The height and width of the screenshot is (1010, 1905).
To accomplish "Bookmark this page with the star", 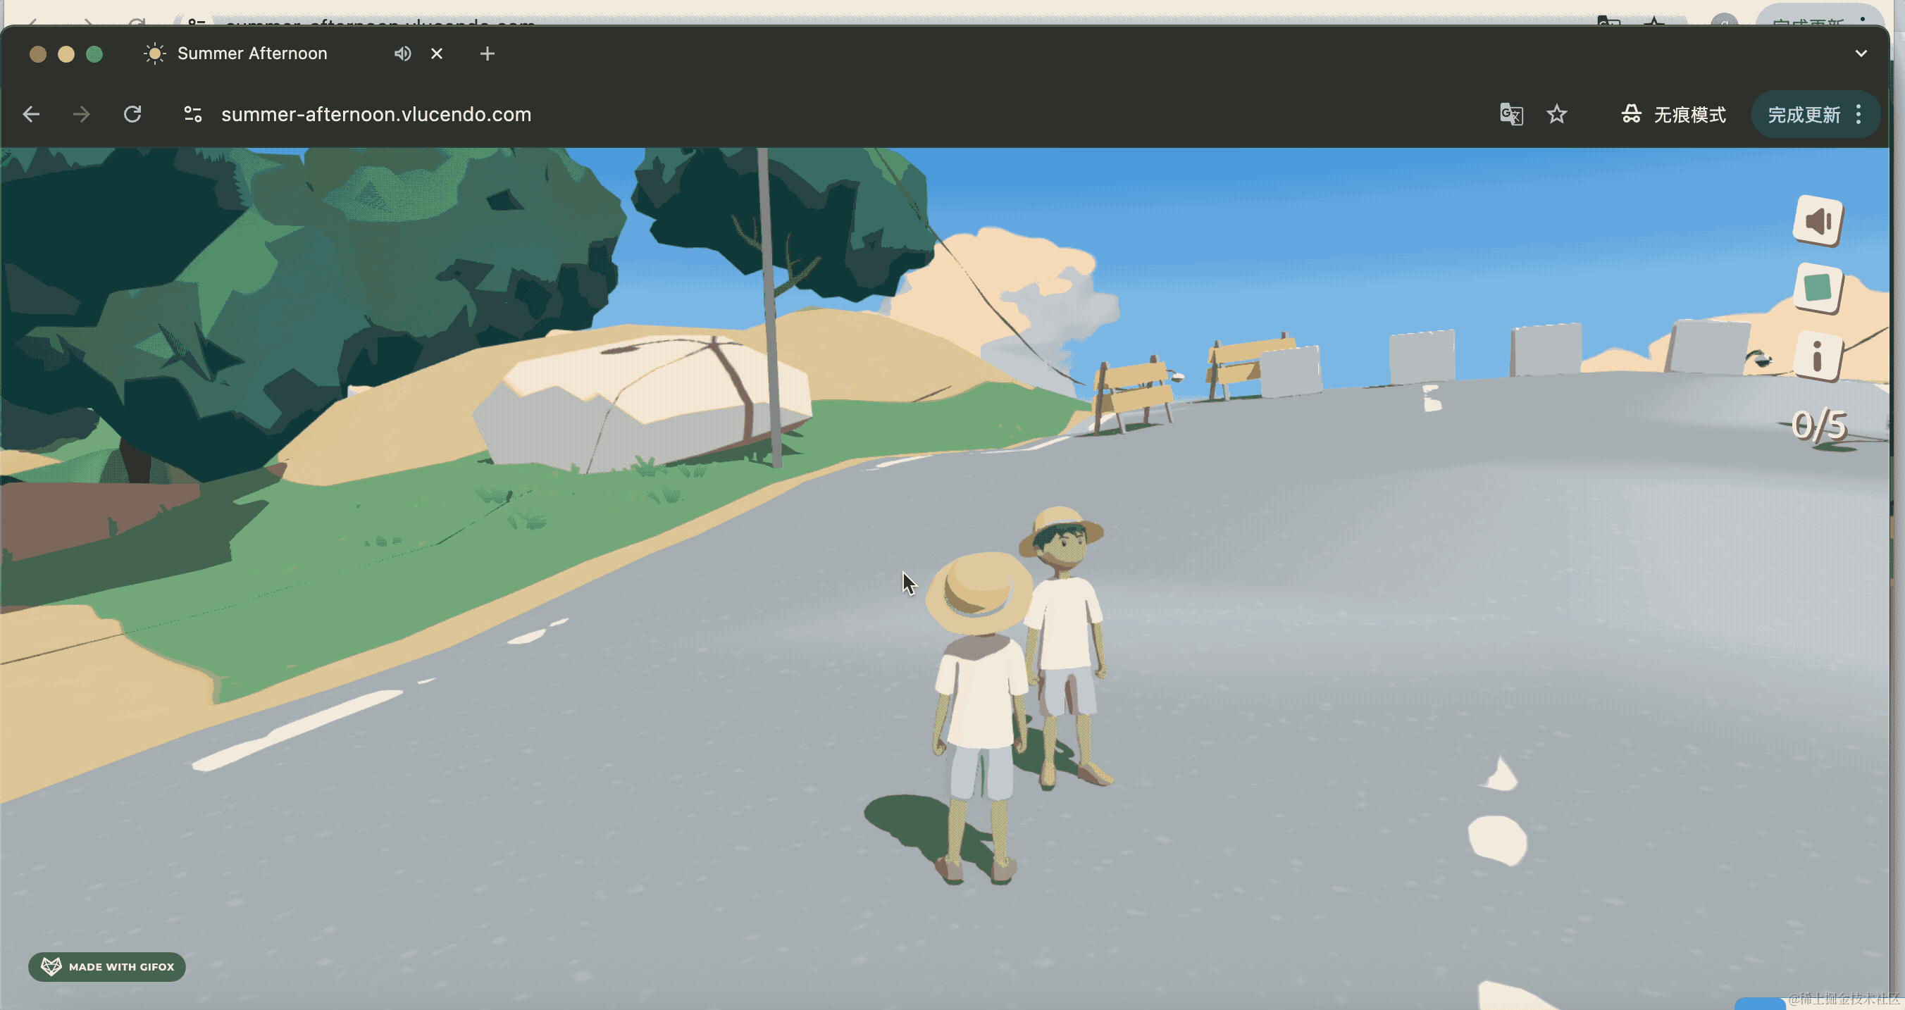I will [1557, 114].
